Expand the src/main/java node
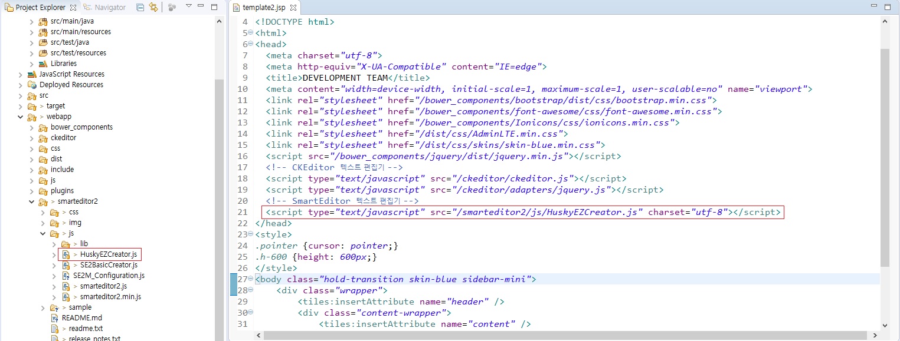Viewport: 900px width, 341px height. point(32,21)
